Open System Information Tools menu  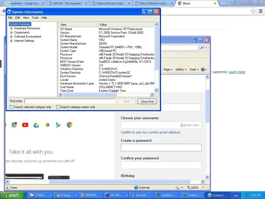pos(35,18)
